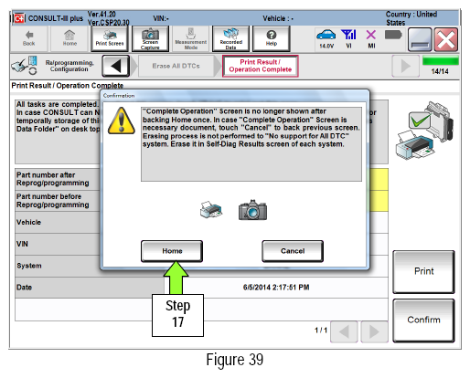Open the Help toolbar button

272,38
